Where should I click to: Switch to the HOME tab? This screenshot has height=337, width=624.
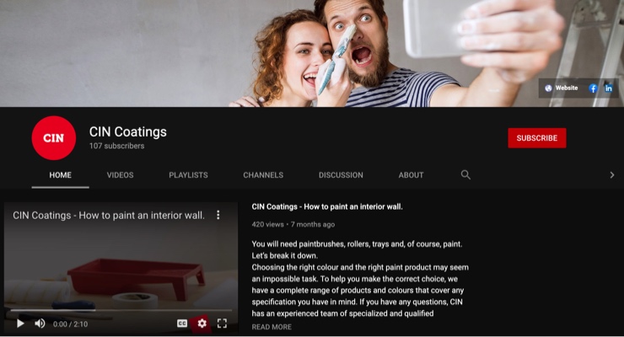point(61,175)
